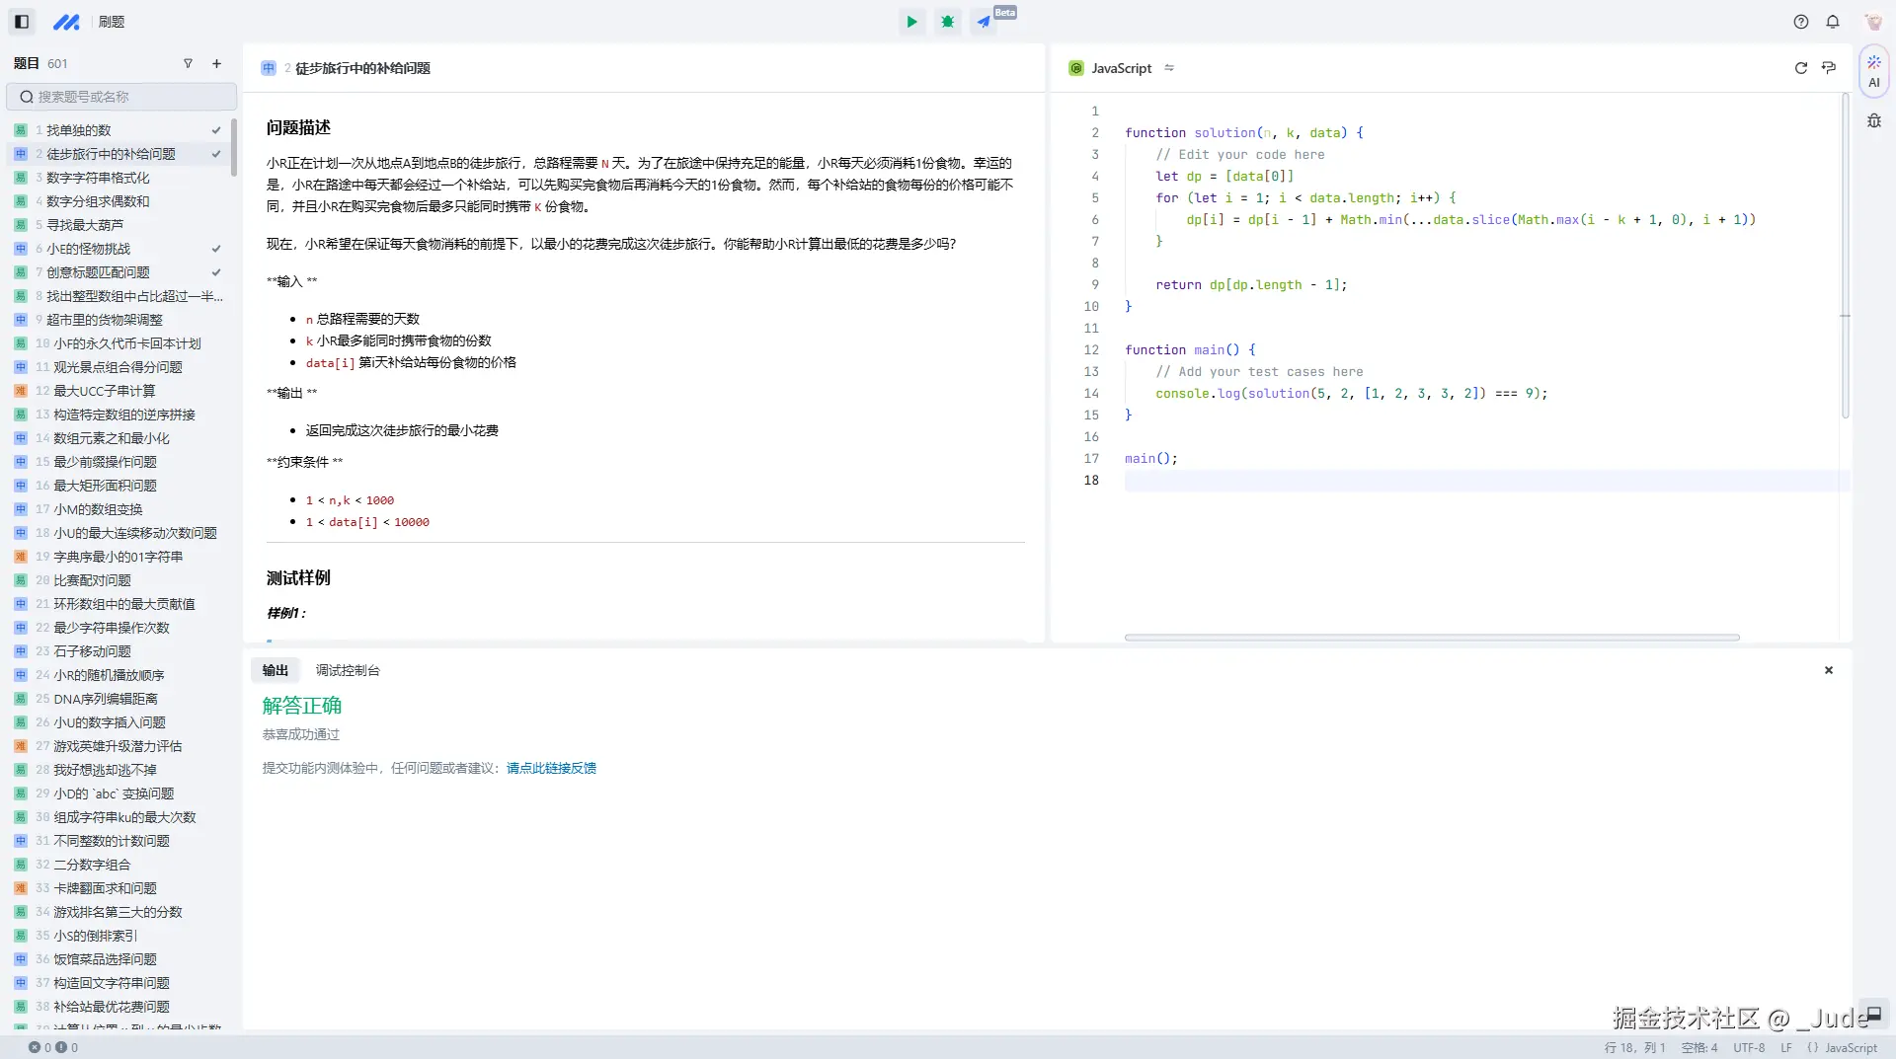Reset code with the refresh icon

point(1800,68)
